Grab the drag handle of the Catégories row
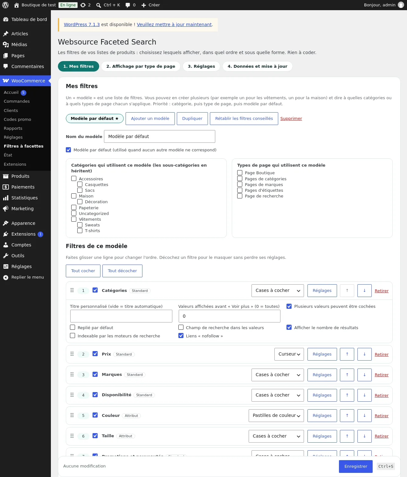This screenshot has height=477, width=407. tap(72, 290)
